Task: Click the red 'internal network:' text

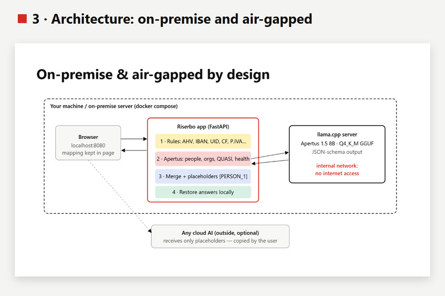Action: click(337, 166)
